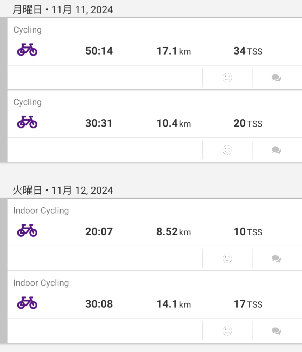Open comments for the 20 TSS ride
Screen dimensions: 302x352
click(276, 150)
